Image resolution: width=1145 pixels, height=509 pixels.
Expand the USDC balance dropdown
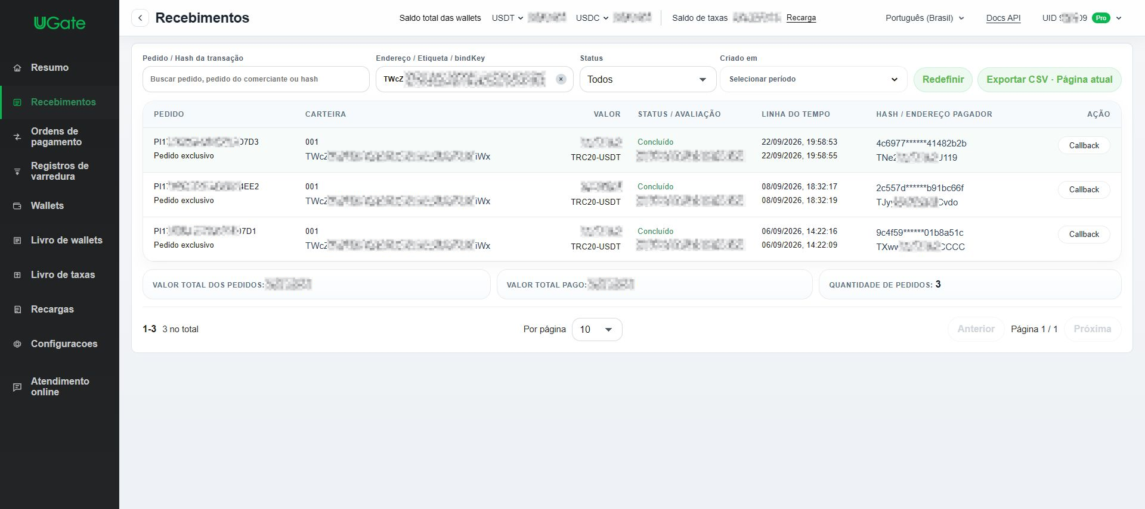pyautogui.click(x=592, y=18)
